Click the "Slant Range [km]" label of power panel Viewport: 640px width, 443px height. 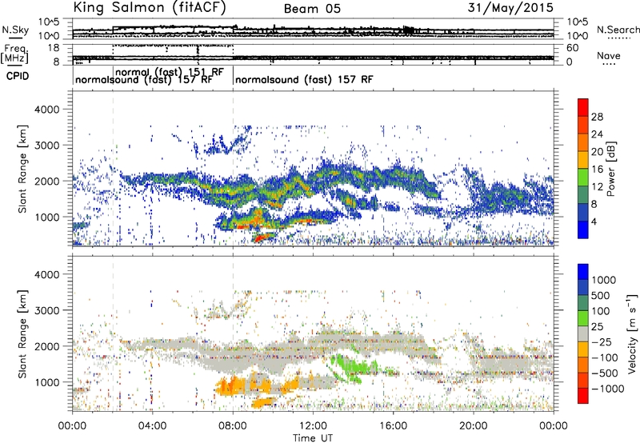[22, 169]
